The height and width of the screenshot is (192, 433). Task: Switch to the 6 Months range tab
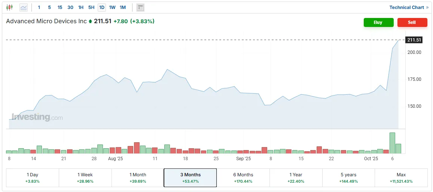pyautogui.click(x=243, y=178)
